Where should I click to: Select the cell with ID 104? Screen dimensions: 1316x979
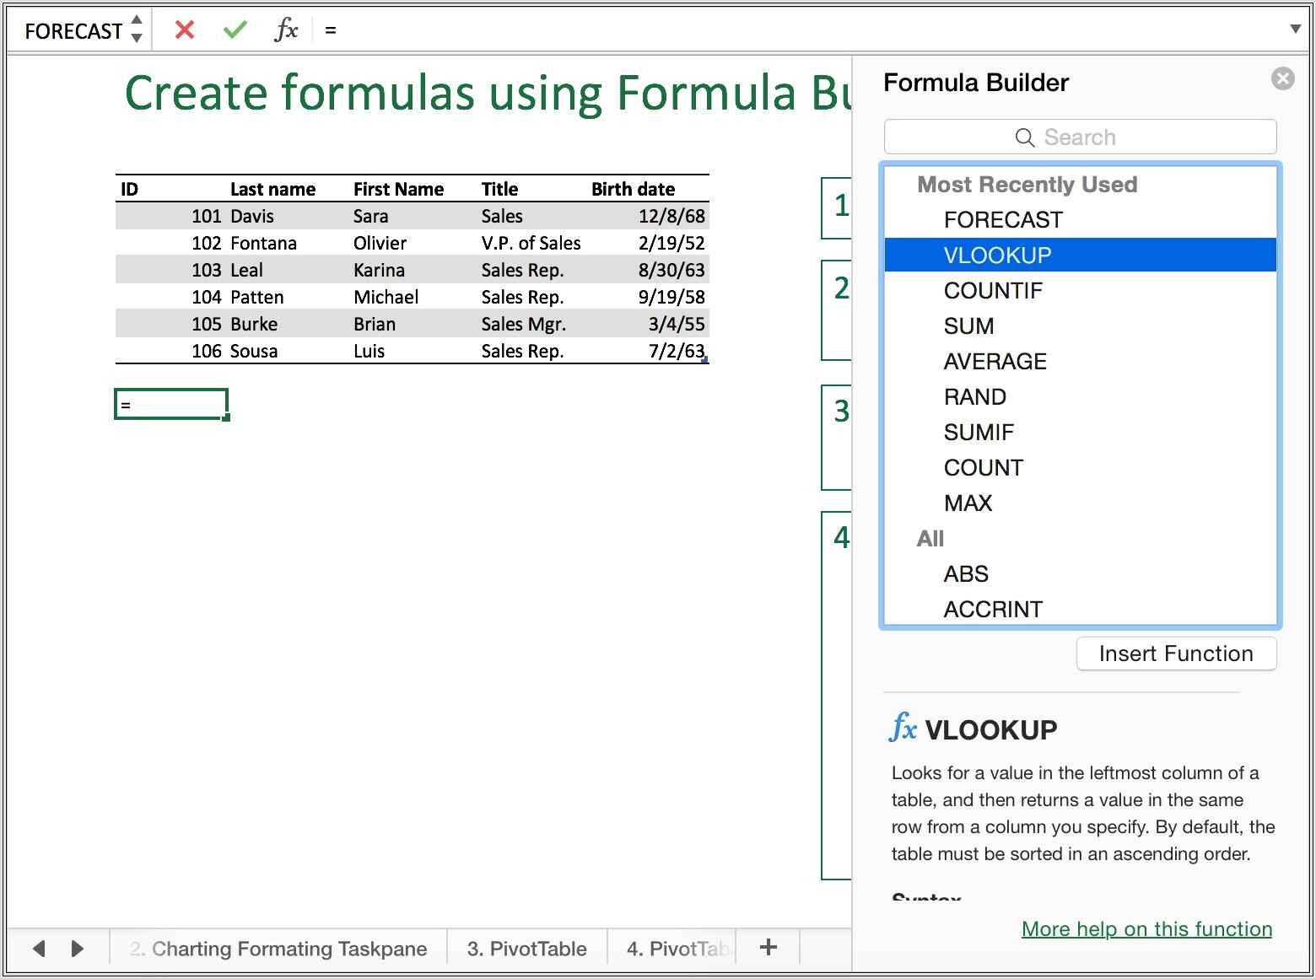pos(206,297)
